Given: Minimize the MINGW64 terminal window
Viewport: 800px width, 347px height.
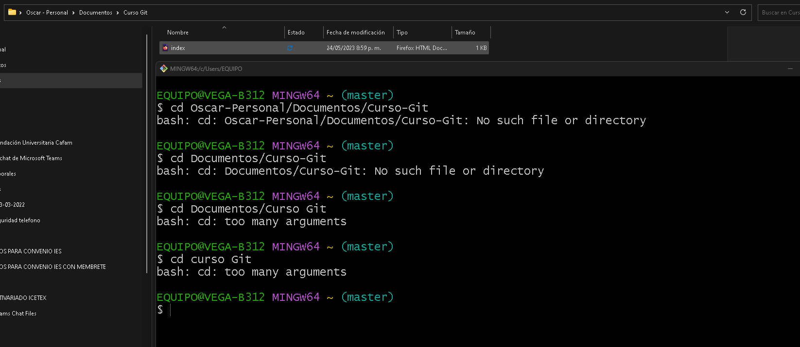Looking at the screenshot, I should click(790, 69).
